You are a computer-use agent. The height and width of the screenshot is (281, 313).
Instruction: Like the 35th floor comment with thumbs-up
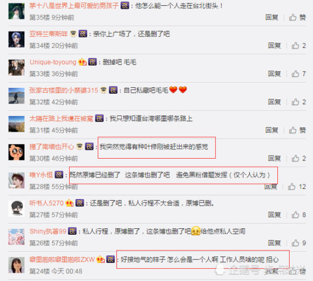tap(293, 18)
